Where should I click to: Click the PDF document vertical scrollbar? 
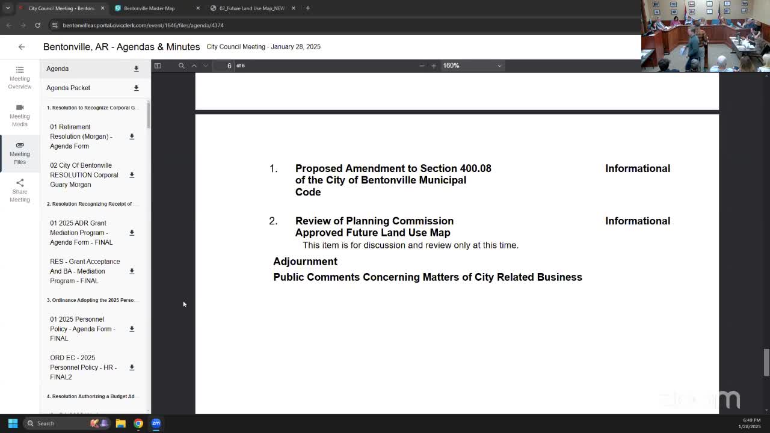[766, 362]
